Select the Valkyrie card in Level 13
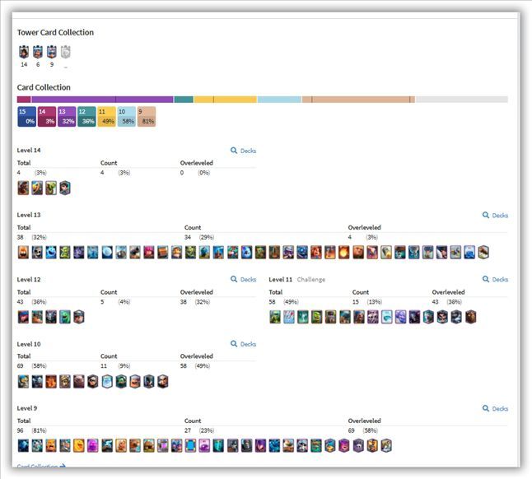 coord(316,252)
